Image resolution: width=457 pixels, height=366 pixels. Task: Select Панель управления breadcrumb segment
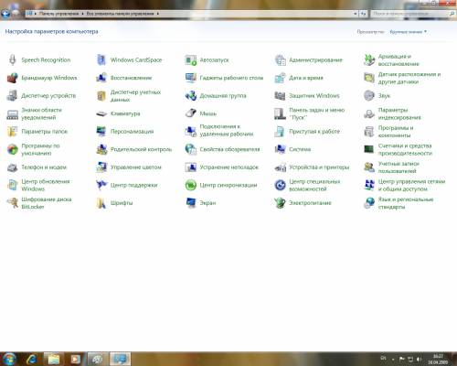(x=58, y=14)
